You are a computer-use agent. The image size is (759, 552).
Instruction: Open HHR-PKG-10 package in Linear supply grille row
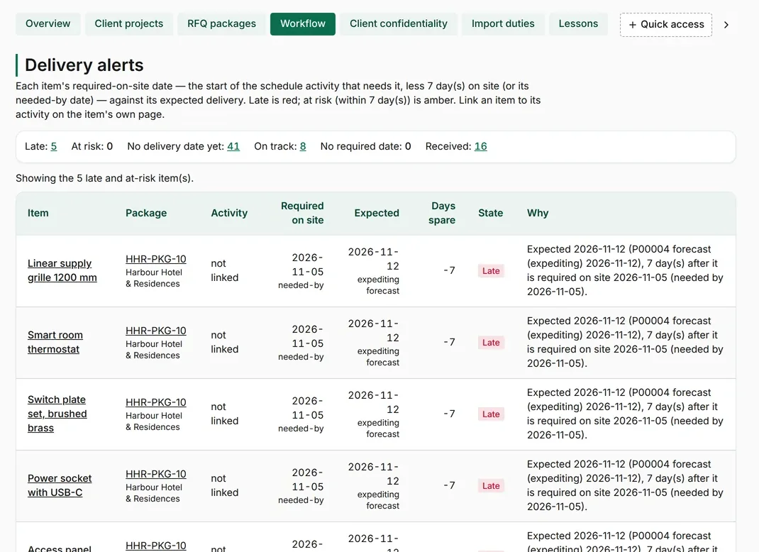point(156,259)
